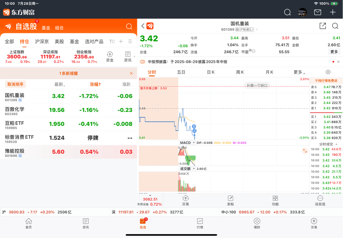Image resolution: width=343 pixels, height=238 pixels.
Task: Switch to the 美股 tab
Action: (x=59, y=42)
